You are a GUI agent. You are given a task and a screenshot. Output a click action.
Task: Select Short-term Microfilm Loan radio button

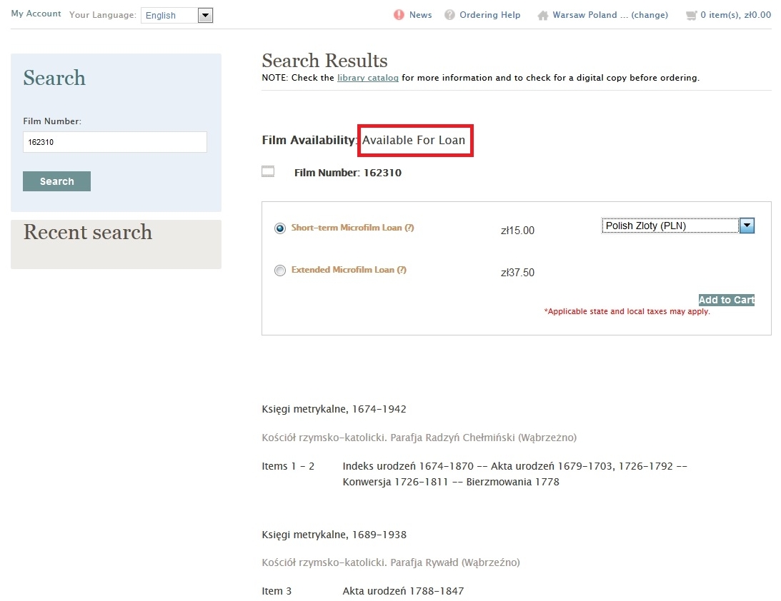tap(280, 228)
